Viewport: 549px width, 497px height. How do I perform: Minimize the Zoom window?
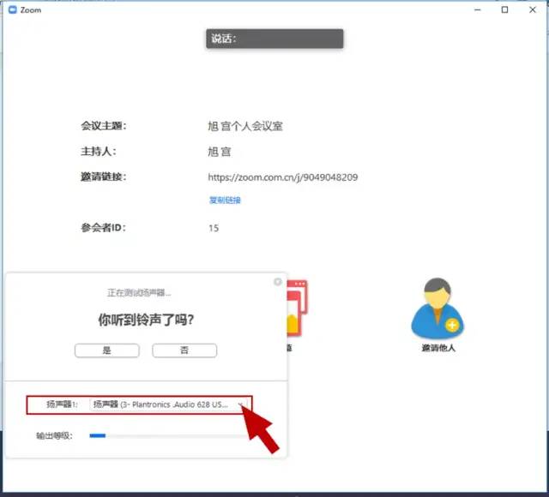tap(477, 9)
